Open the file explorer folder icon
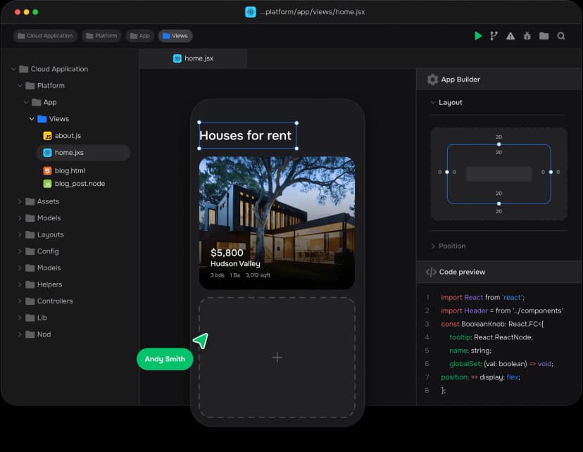 (x=544, y=35)
